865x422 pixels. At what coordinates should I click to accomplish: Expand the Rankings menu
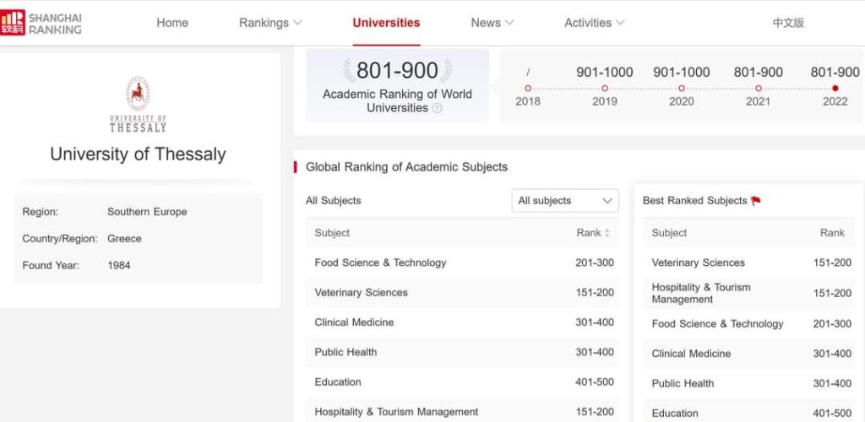(270, 23)
